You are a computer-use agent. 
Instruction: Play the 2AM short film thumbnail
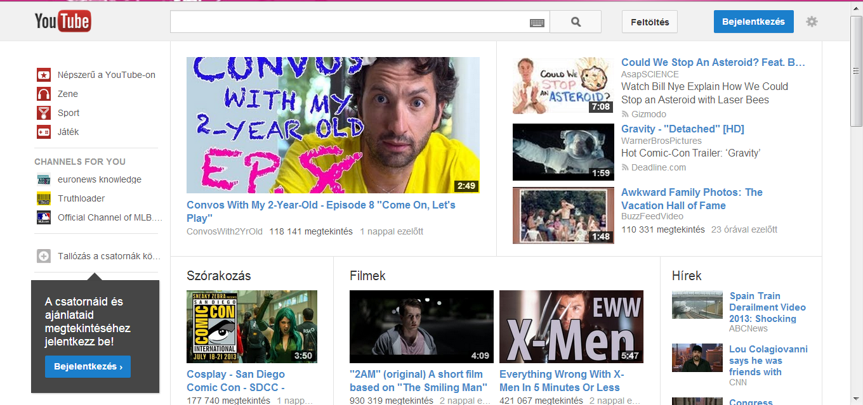coord(421,326)
